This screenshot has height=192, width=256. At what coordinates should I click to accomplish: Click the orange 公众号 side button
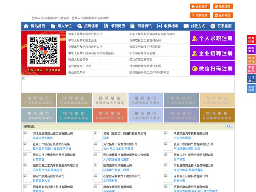[x=251, y=59]
